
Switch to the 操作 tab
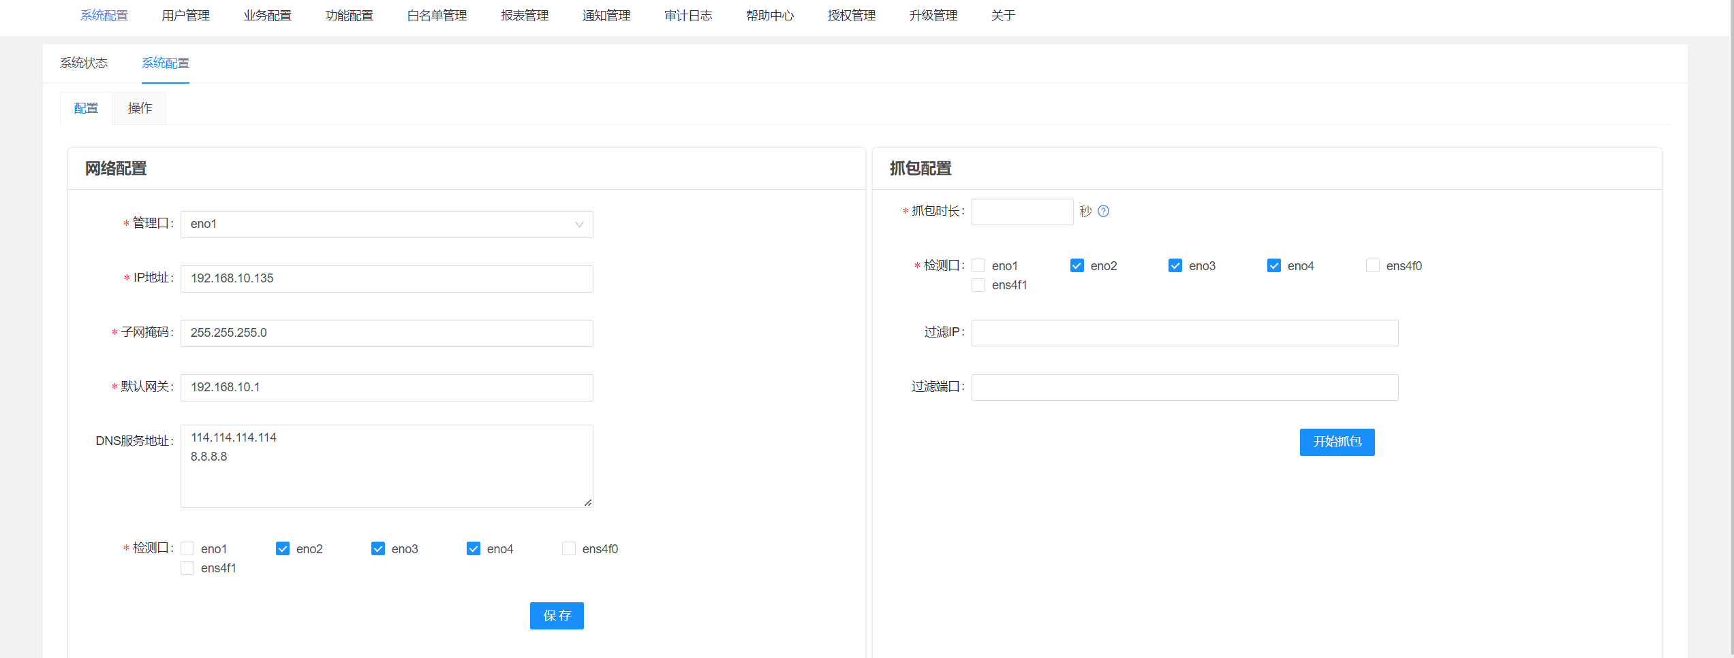[139, 108]
